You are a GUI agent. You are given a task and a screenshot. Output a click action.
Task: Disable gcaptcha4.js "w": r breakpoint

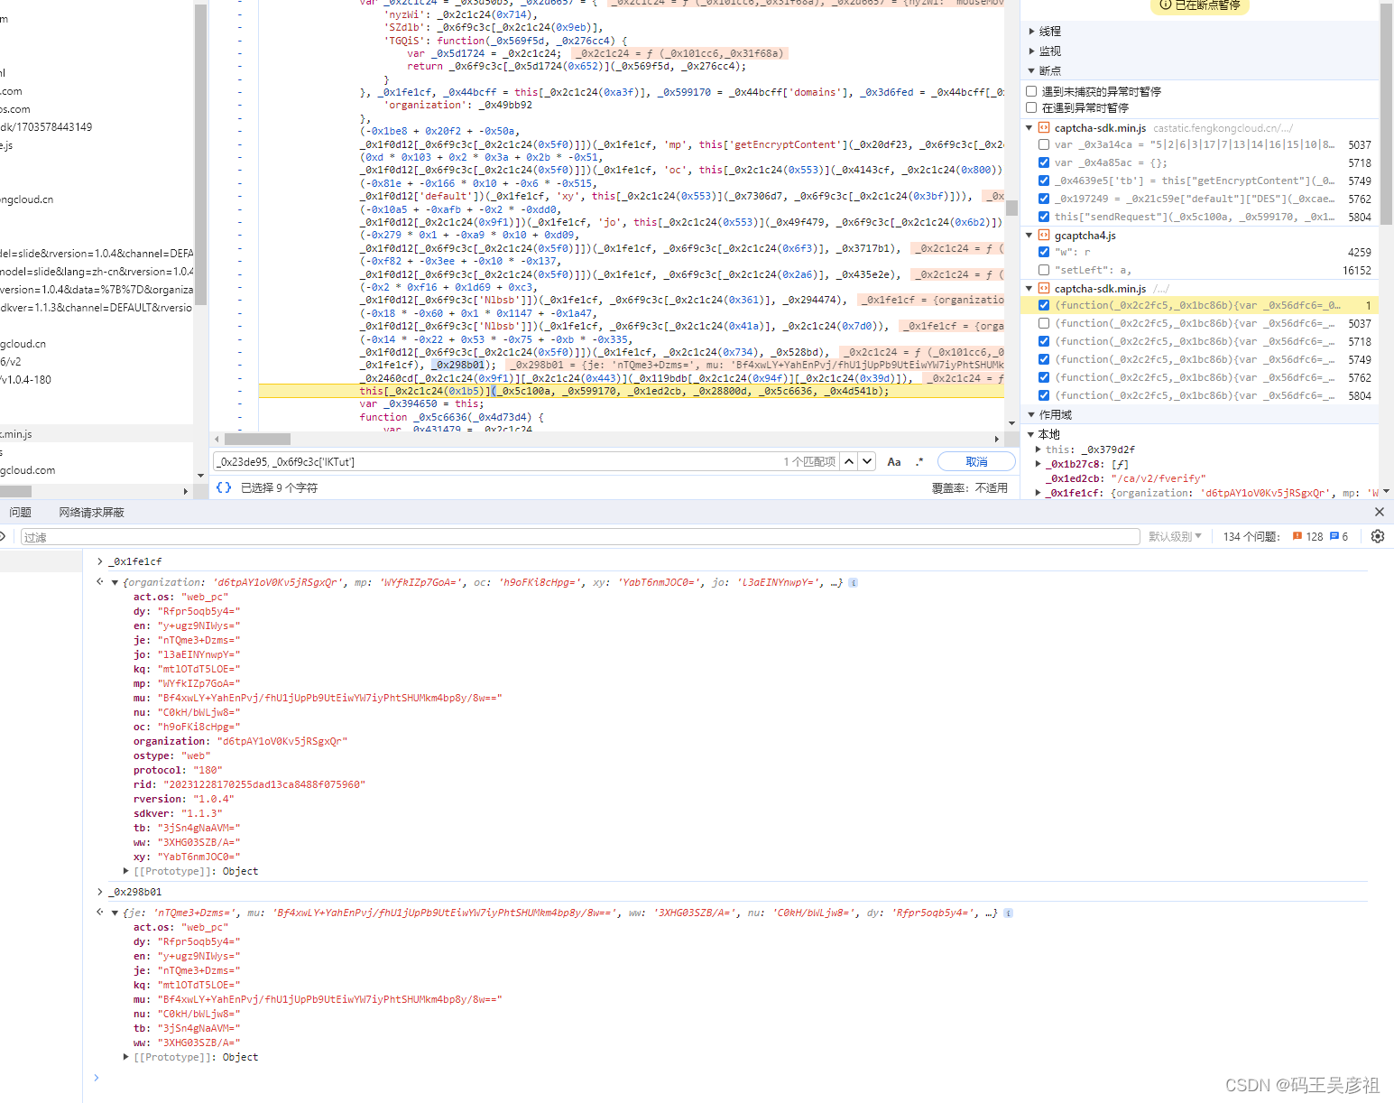coord(1044,252)
